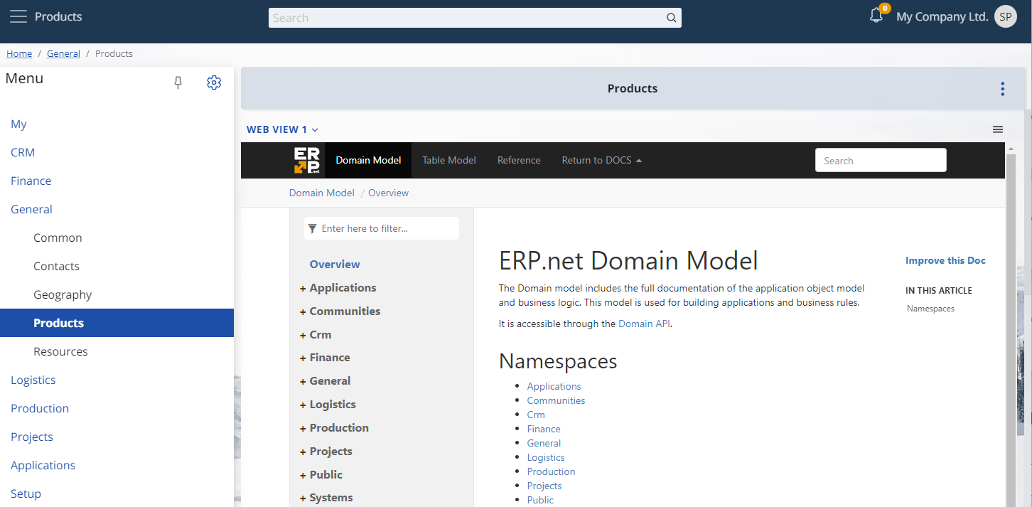This screenshot has width=1032, height=507.
Task: Open Communities namespace link
Action: 556,400
